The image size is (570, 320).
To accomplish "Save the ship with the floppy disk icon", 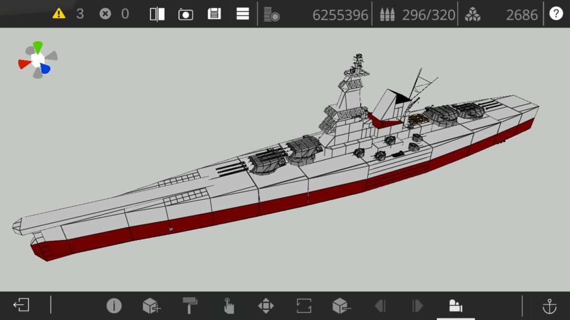I will 214,14.
